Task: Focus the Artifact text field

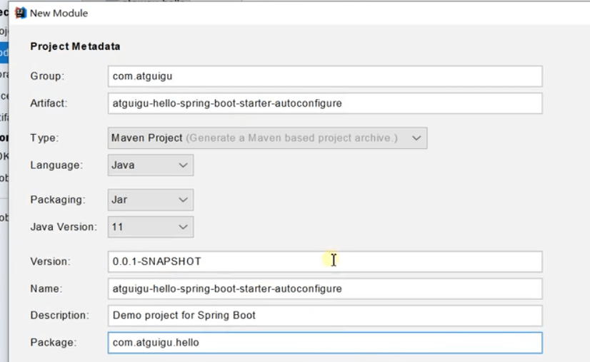Action: pyautogui.click(x=324, y=103)
